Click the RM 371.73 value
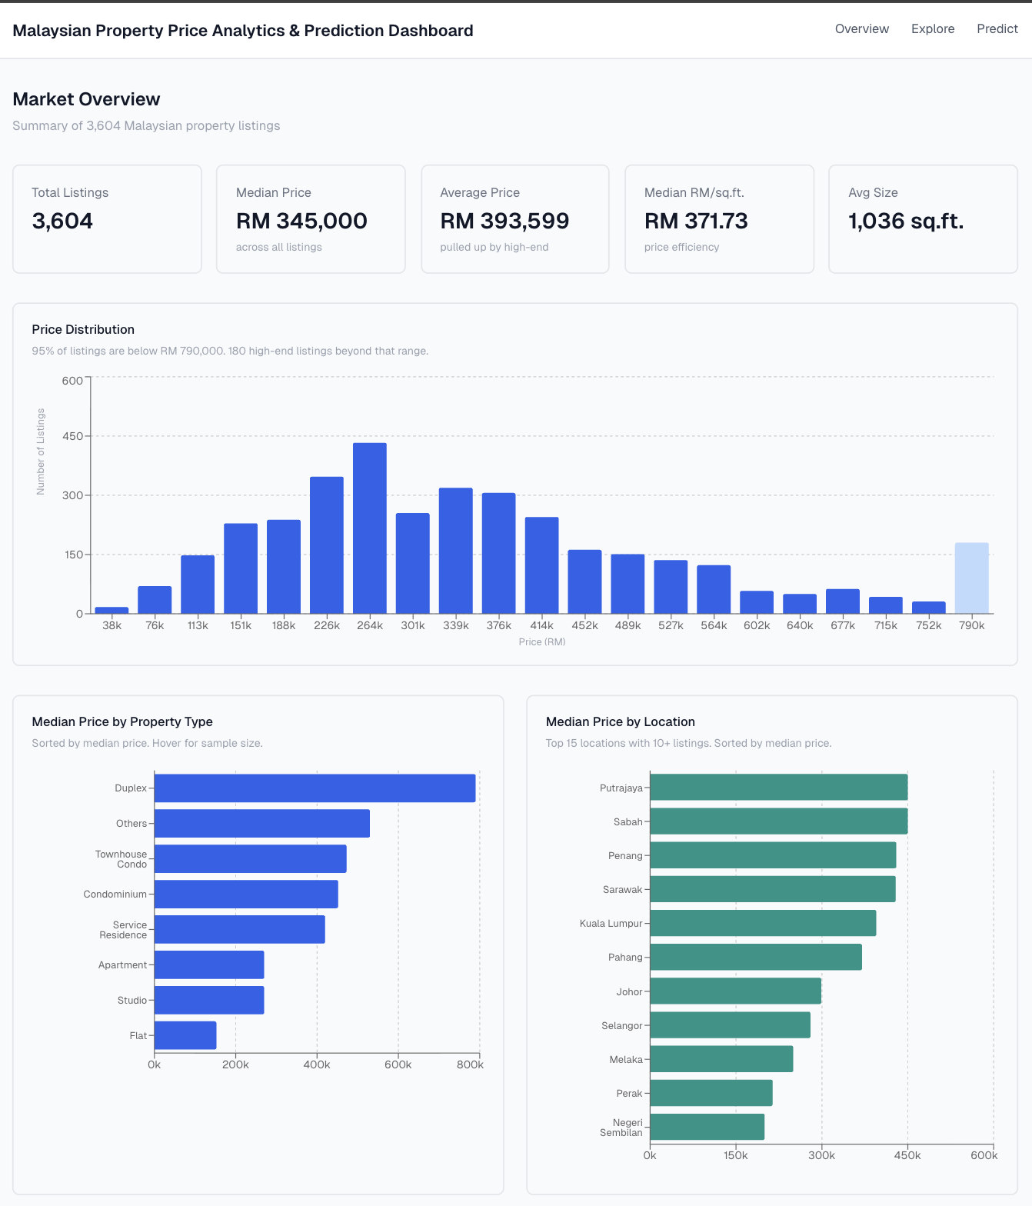Viewport: 1032px width, 1206px height. tap(696, 221)
